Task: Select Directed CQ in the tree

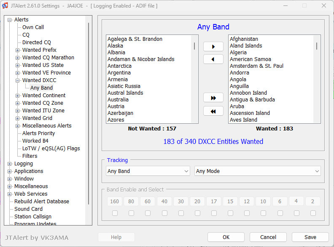Action: [37, 42]
